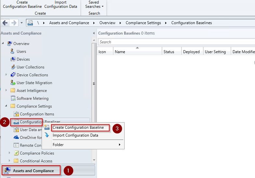The height and width of the screenshot is (178, 255).
Task: Click the Software Metering icon
Action: 13,98
